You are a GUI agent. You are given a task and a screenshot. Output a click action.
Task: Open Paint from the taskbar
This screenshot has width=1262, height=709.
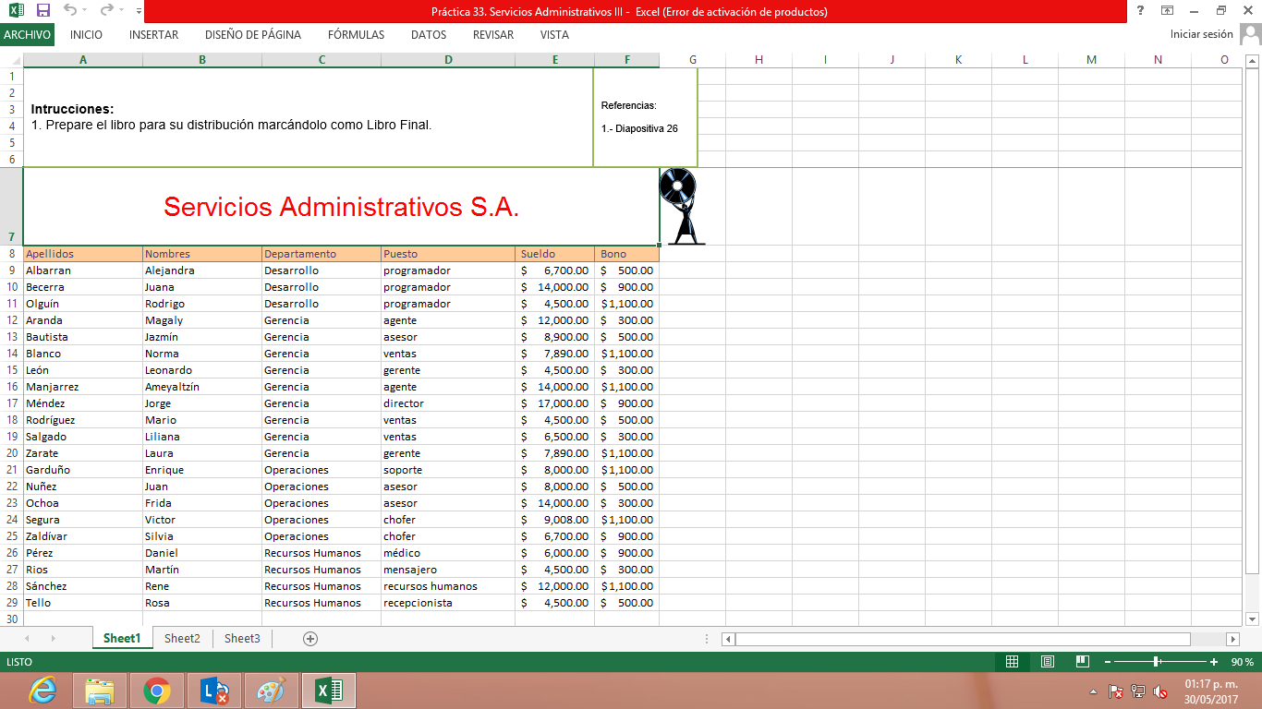272,691
